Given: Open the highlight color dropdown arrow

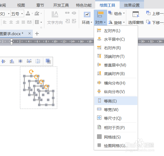Looking at the screenshot, I should (41, 13).
